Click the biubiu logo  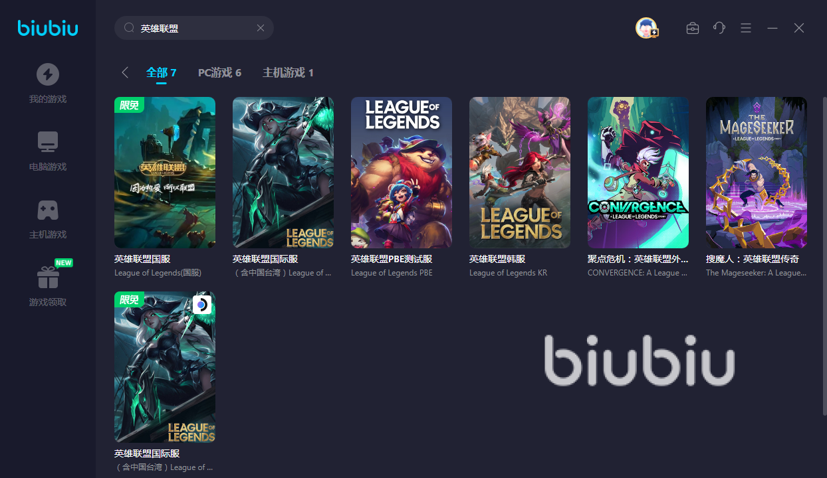[x=48, y=28]
